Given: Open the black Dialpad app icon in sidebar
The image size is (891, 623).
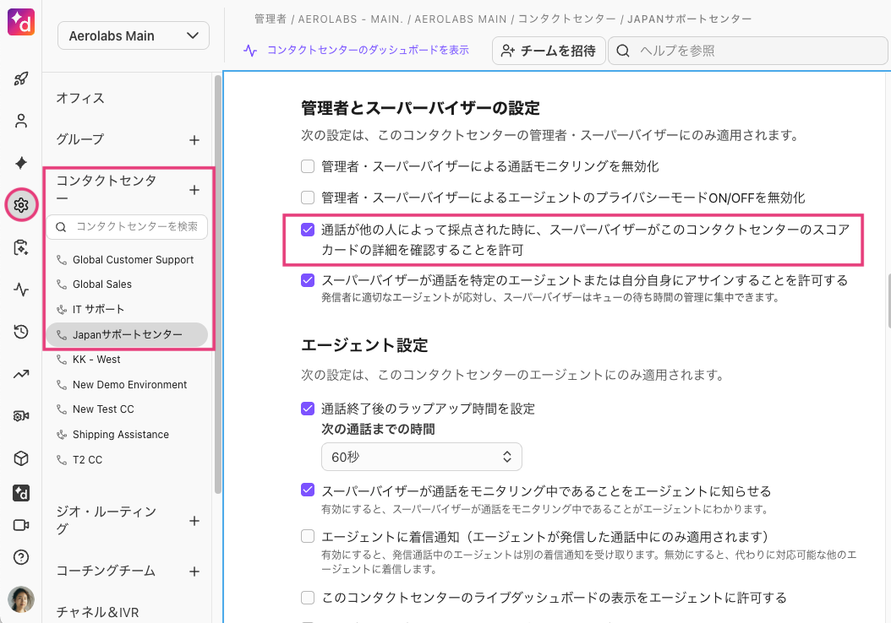Looking at the screenshot, I should coord(21,493).
